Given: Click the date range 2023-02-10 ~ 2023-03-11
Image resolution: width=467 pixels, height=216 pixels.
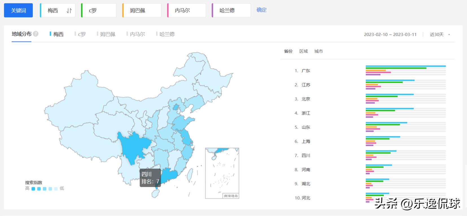Looking at the screenshot, I should [390, 34].
